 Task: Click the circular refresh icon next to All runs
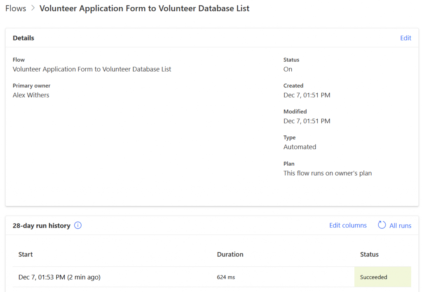point(382,225)
